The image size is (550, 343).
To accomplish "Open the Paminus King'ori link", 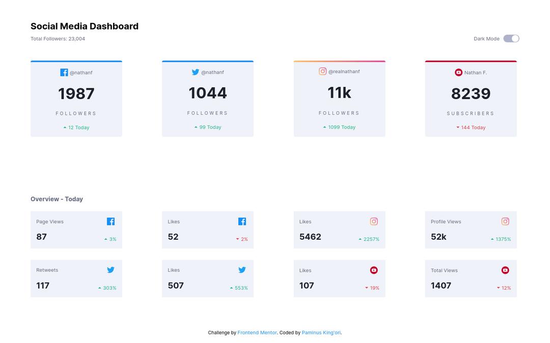I will click(321, 333).
